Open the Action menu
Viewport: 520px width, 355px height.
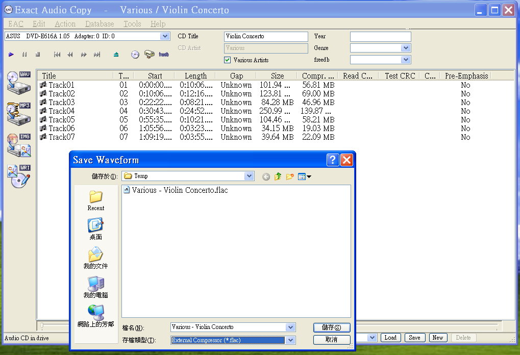point(65,24)
